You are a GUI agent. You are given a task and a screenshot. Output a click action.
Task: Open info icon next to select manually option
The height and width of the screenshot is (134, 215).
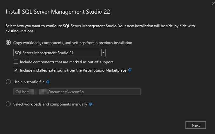pyautogui.click(x=91, y=104)
